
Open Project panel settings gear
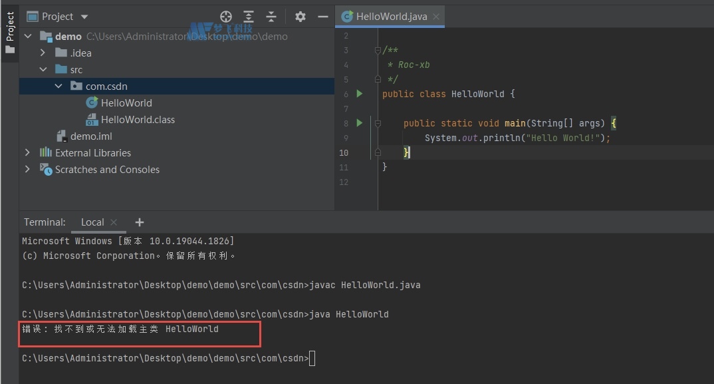300,17
